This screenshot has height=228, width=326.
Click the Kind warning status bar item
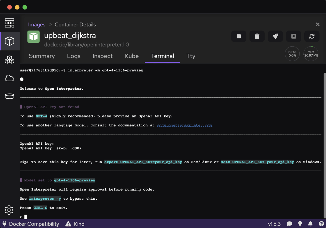pos(75,224)
